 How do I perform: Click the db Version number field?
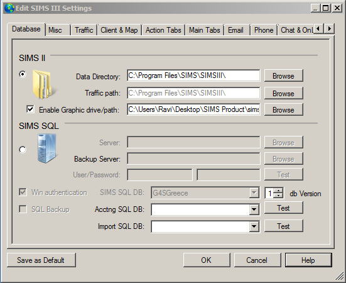click(269, 193)
